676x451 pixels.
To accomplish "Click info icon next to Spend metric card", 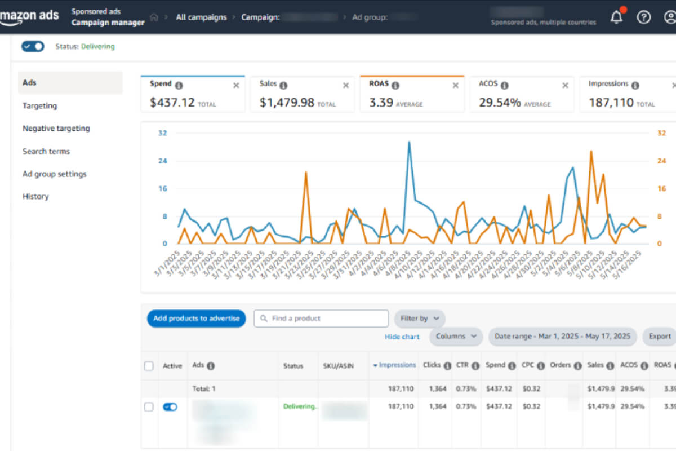I will pos(179,85).
